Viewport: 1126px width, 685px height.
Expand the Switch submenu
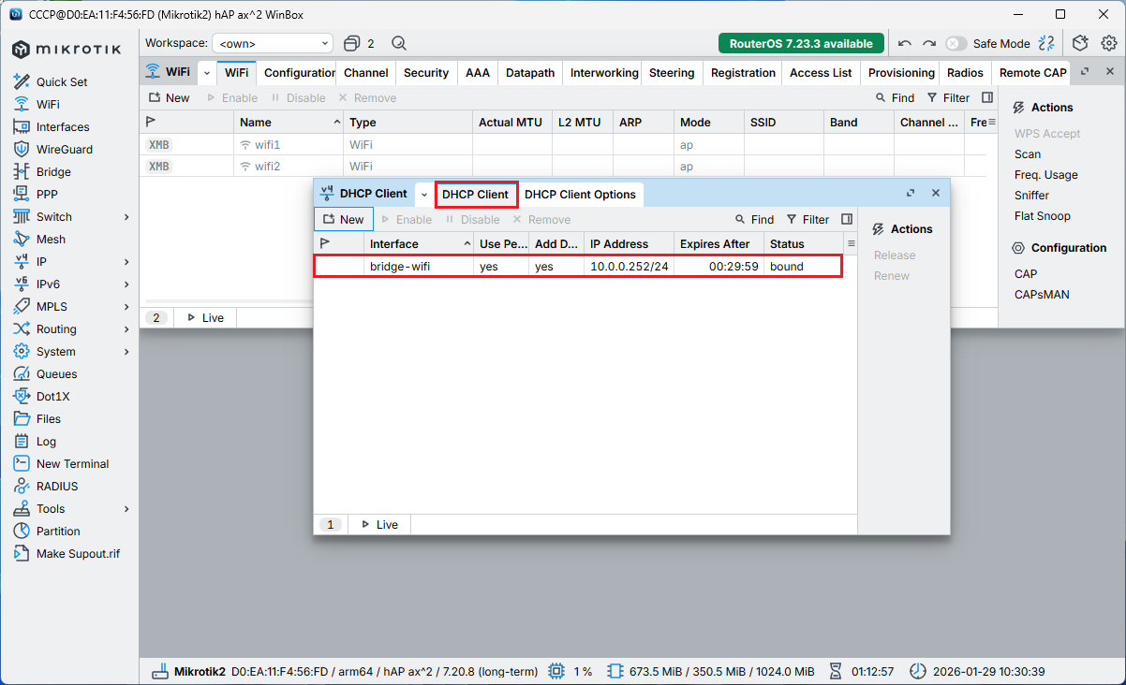[x=126, y=217]
